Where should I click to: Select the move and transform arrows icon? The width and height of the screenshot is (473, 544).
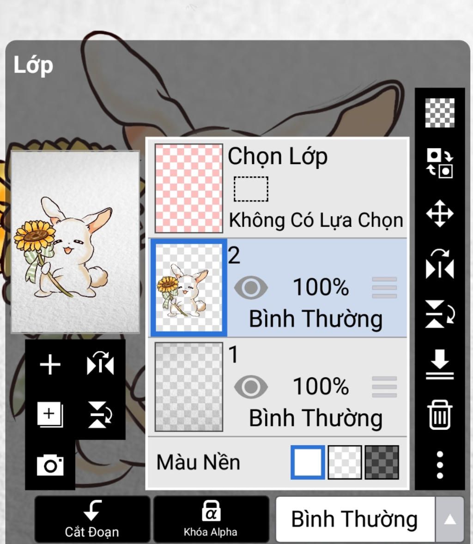[x=440, y=213]
